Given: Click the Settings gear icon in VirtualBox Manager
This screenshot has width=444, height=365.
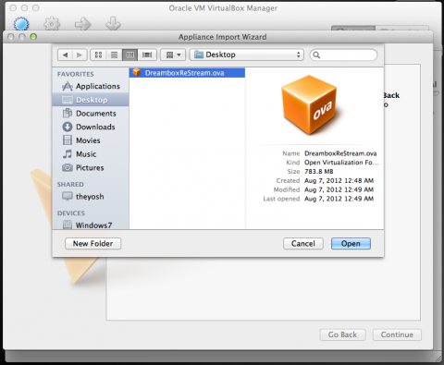Looking at the screenshot, I should point(52,24).
